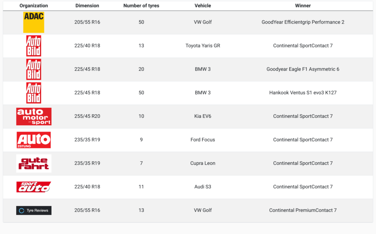Click the Auto Bild logo in the 20 tyres row
This screenshot has width=376, height=234.
coord(33,69)
